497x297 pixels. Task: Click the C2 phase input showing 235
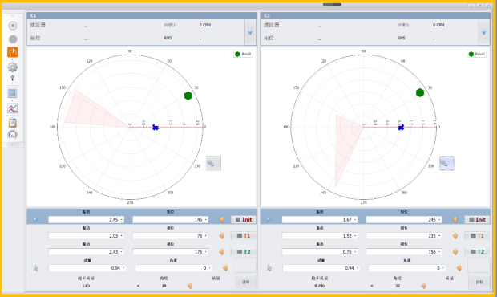point(404,236)
